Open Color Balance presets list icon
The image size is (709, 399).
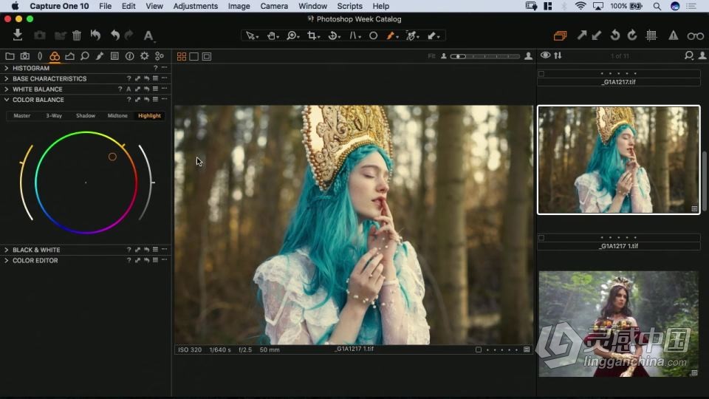pyautogui.click(x=155, y=100)
